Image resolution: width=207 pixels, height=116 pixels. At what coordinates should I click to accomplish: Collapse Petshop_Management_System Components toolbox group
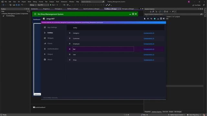tap(2, 14)
